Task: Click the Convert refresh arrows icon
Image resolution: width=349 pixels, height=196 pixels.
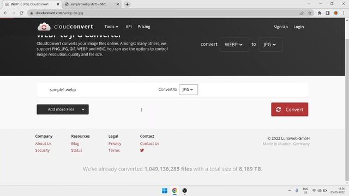Action: (279, 109)
